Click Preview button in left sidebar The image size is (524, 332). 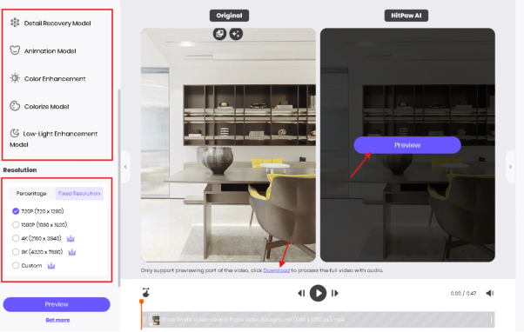tap(57, 304)
